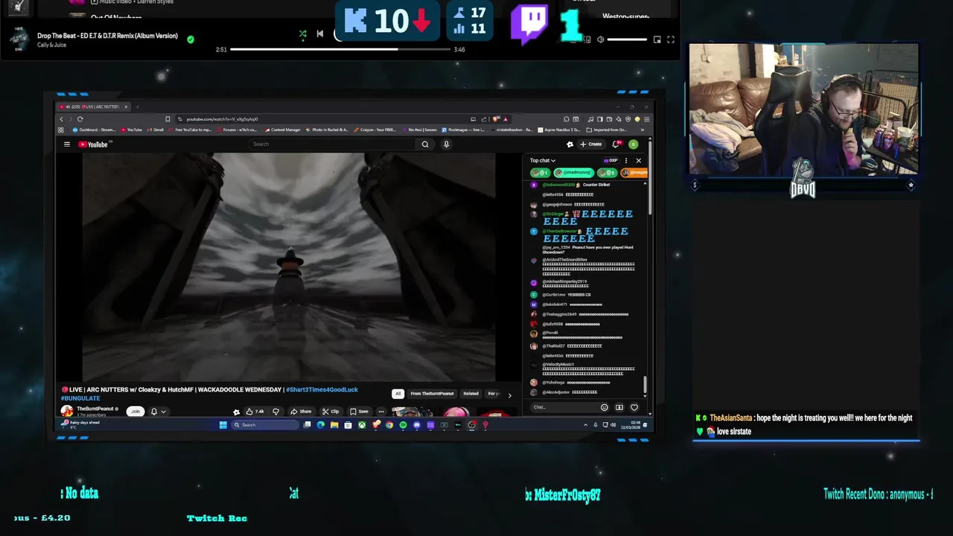Show hidden system tray icons chevron

point(586,425)
